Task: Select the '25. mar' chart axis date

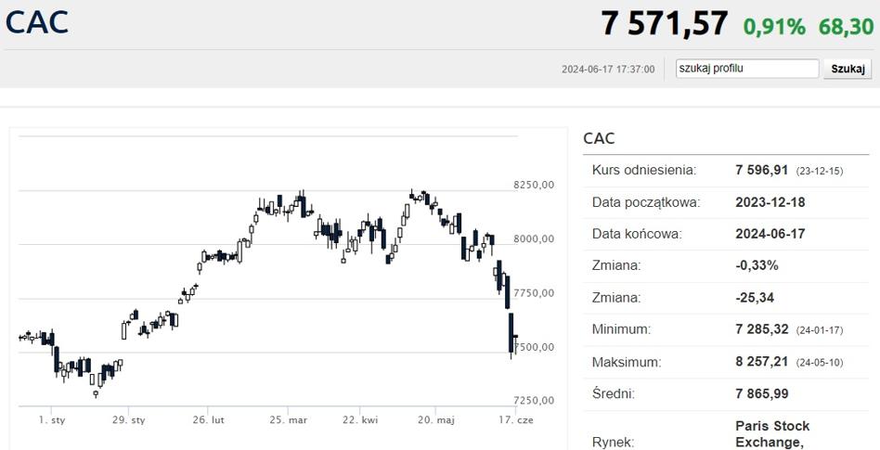Action: pyautogui.click(x=288, y=420)
